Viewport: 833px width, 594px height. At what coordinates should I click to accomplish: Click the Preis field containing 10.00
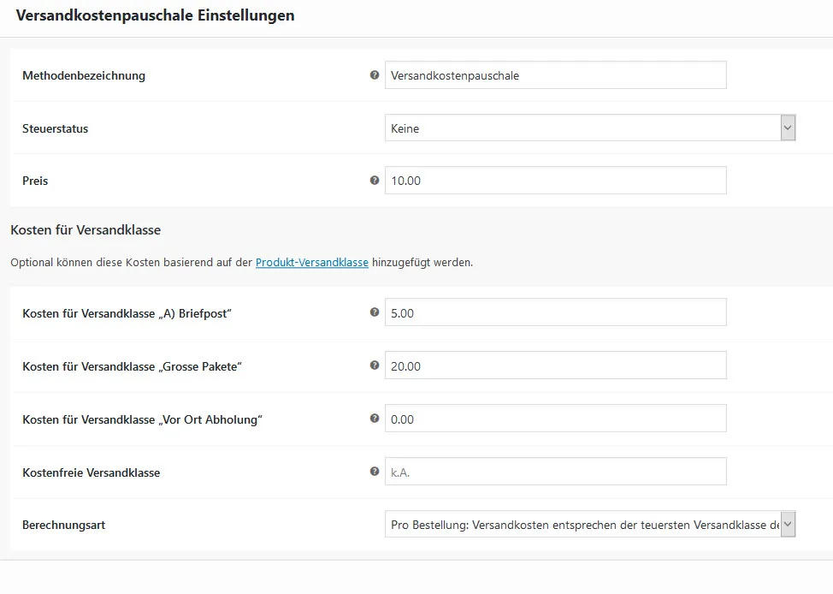pyautogui.click(x=556, y=181)
